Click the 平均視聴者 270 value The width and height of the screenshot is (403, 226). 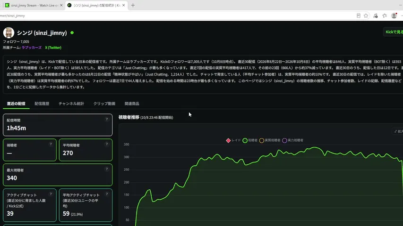[68, 153]
